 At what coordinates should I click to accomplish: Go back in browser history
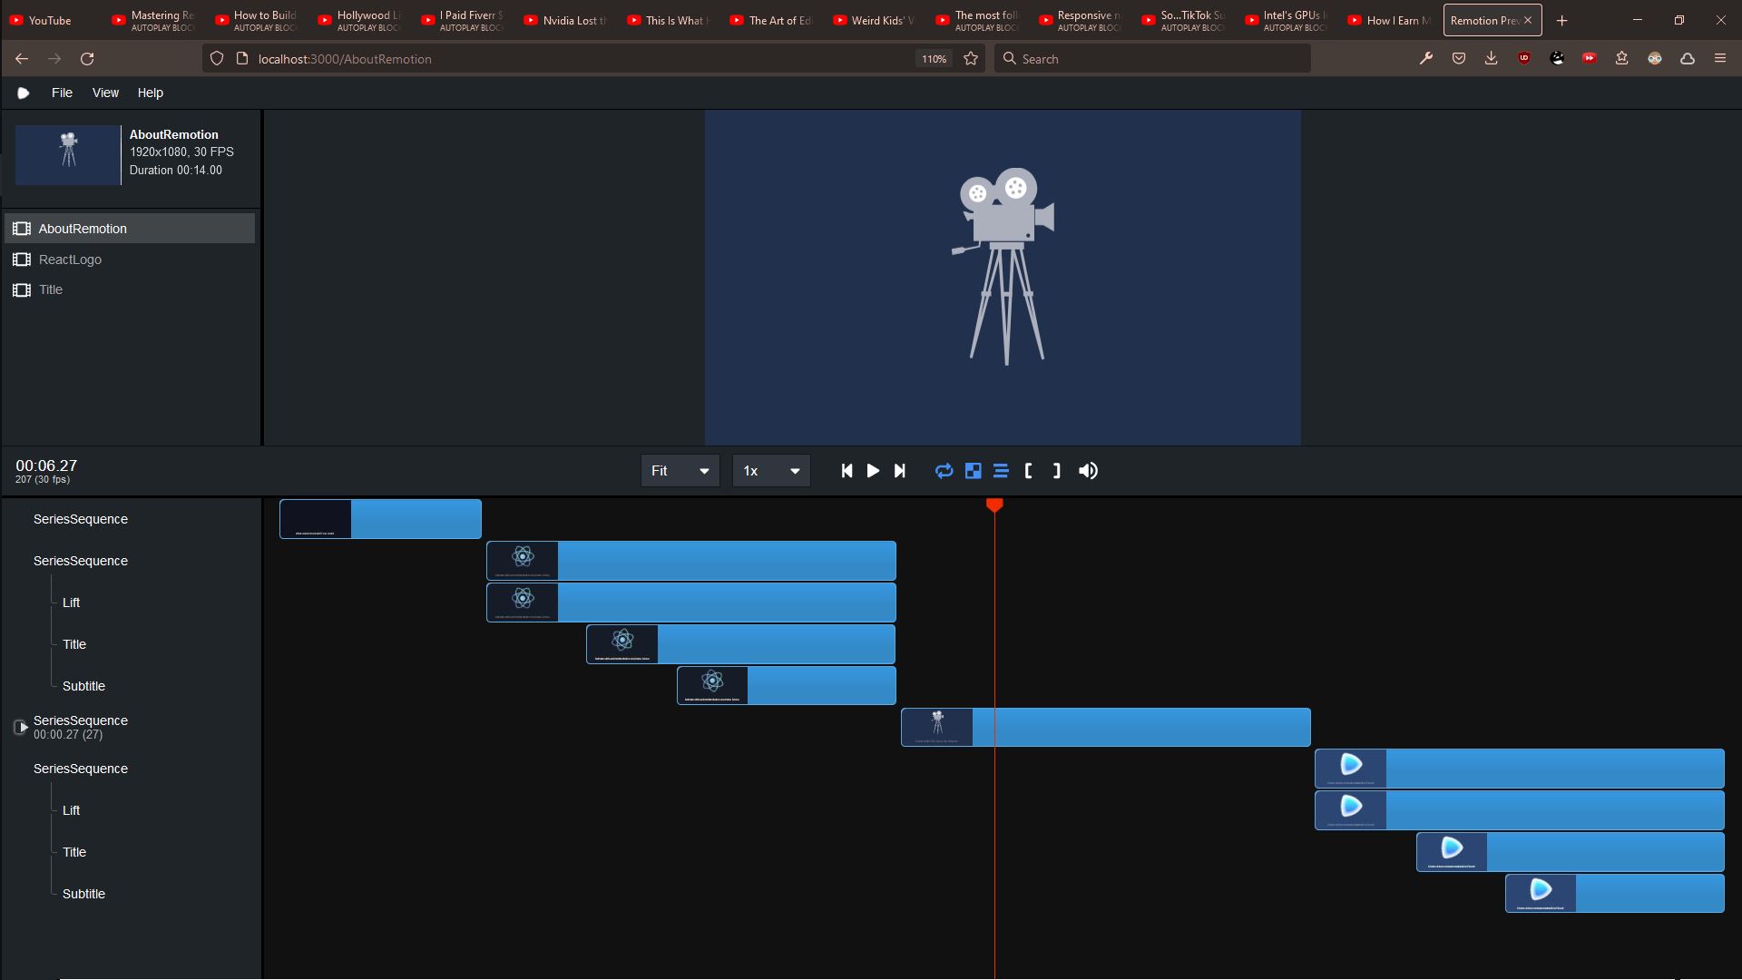click(x=22, y=59)
